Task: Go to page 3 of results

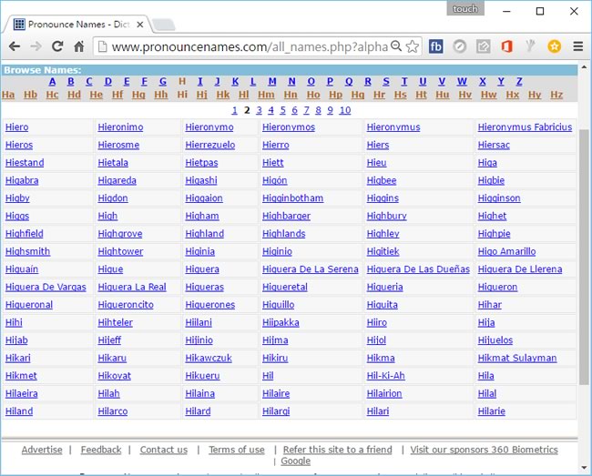Action: (259, 110)
